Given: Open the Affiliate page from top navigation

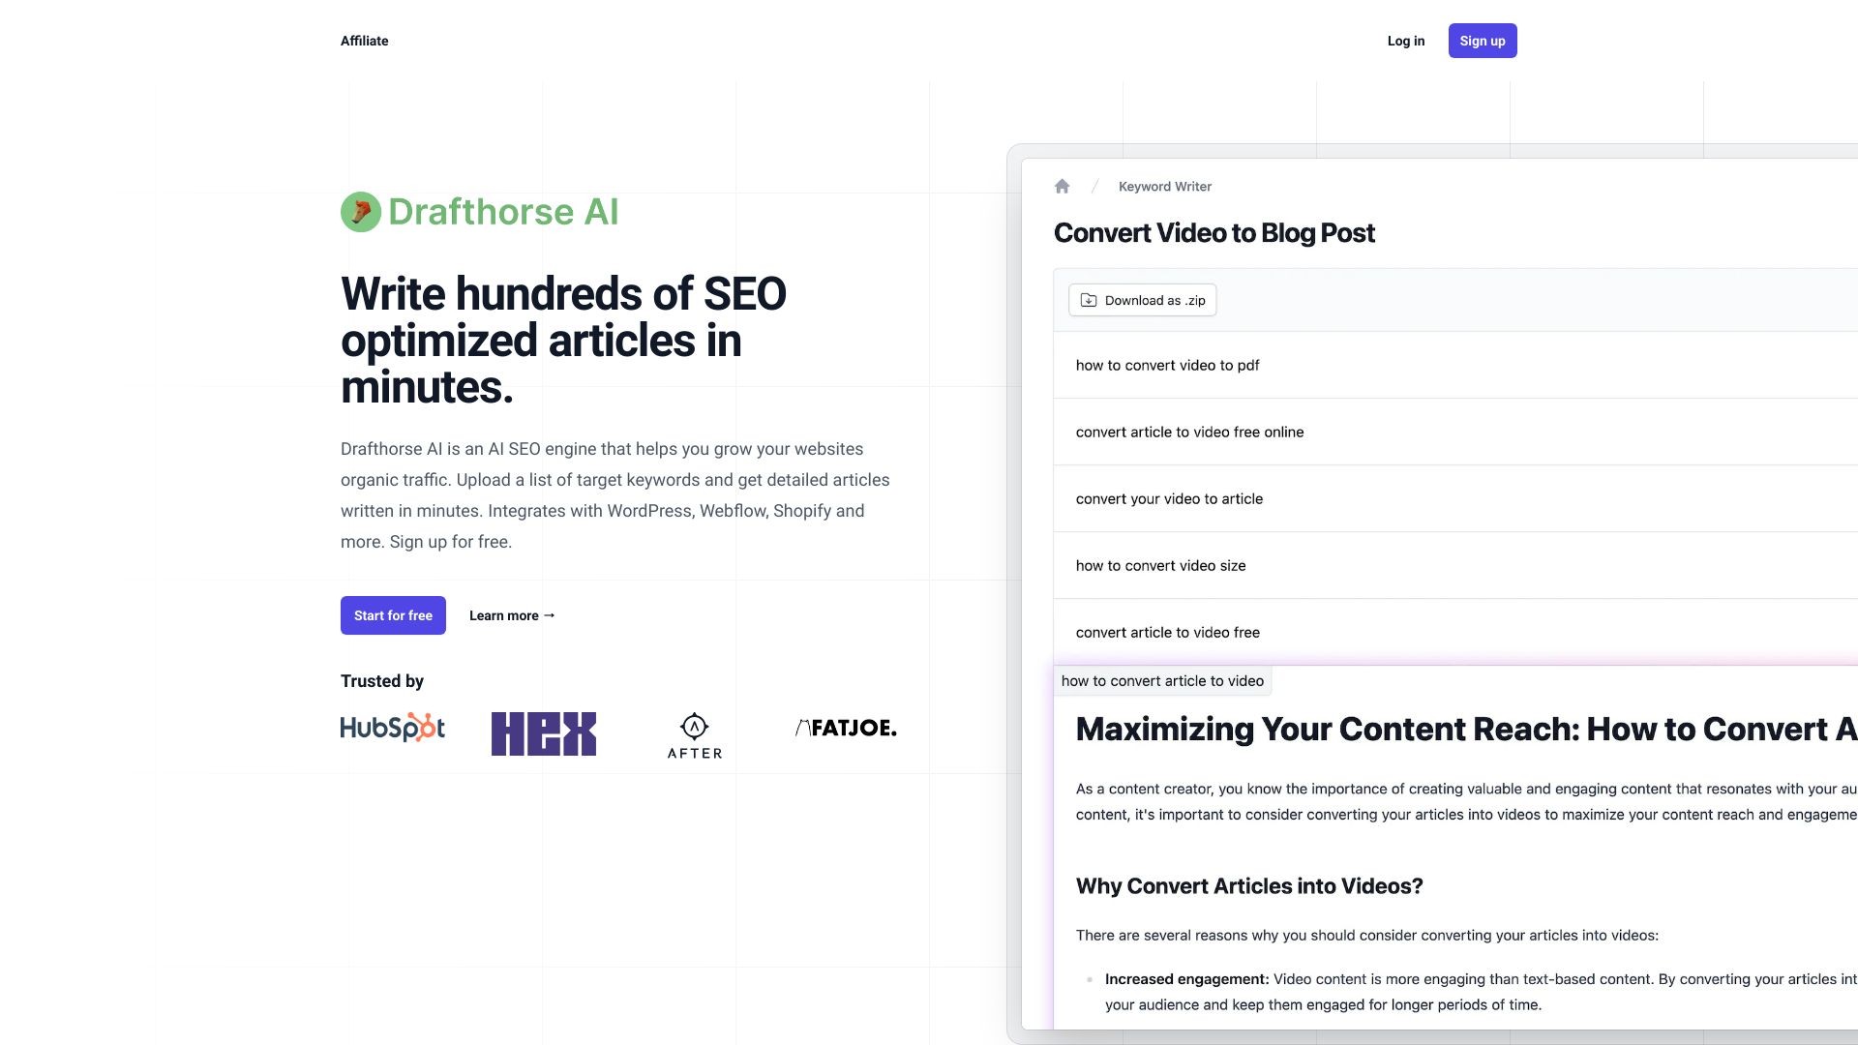Looking at the screenshot, I should click(364, 41).
